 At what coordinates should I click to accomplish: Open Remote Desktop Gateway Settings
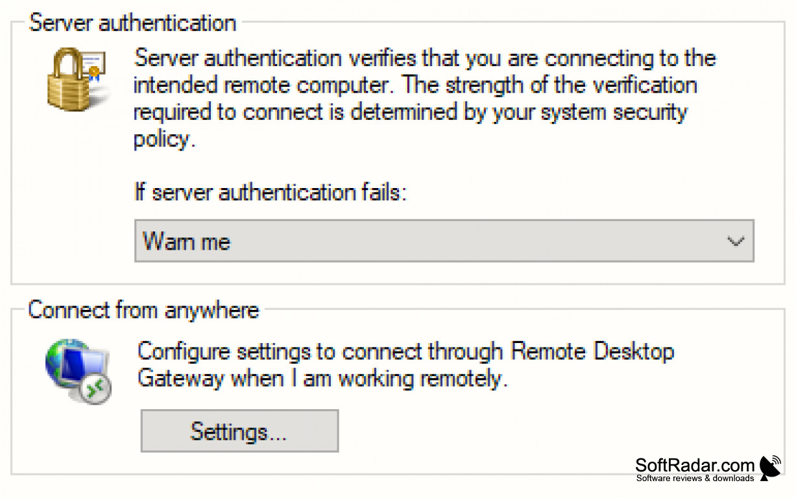click(239, 430)
